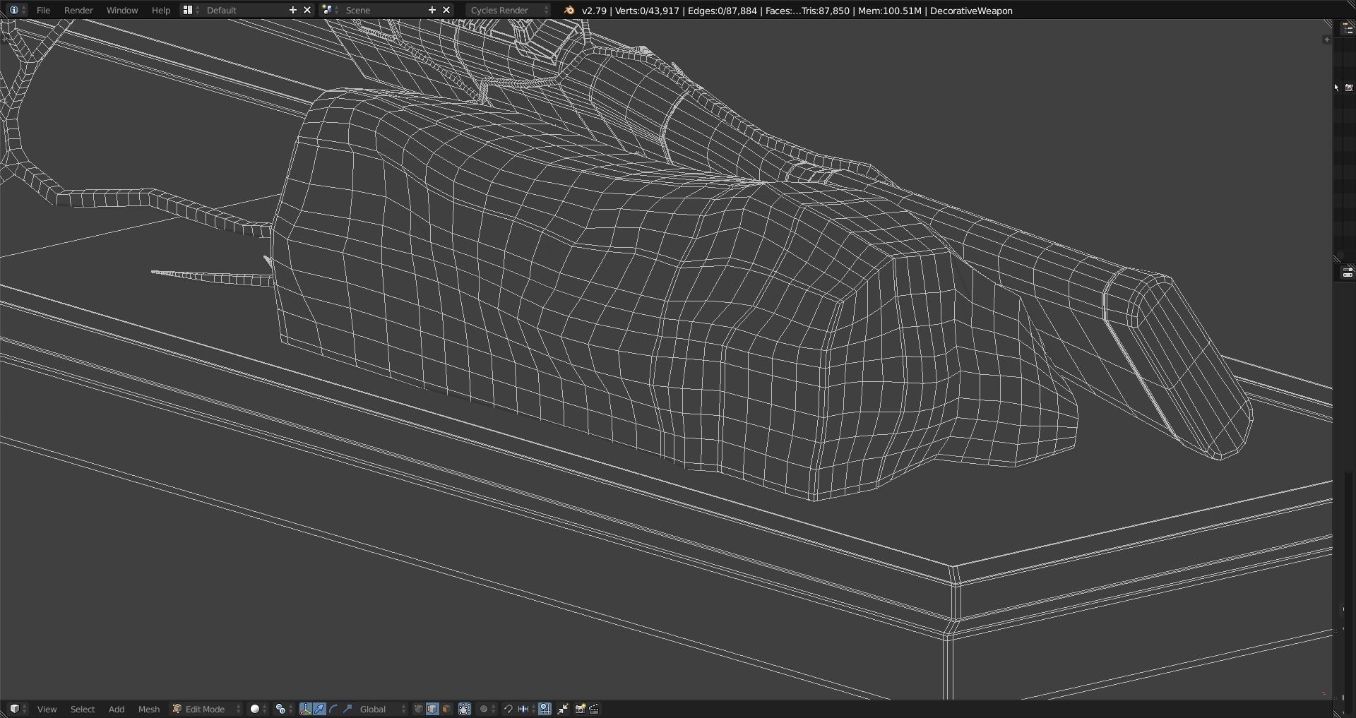The width and height of the screenshot is (1356, 718).
Task: Switch to face select mode
Action: tap(446, 709)
